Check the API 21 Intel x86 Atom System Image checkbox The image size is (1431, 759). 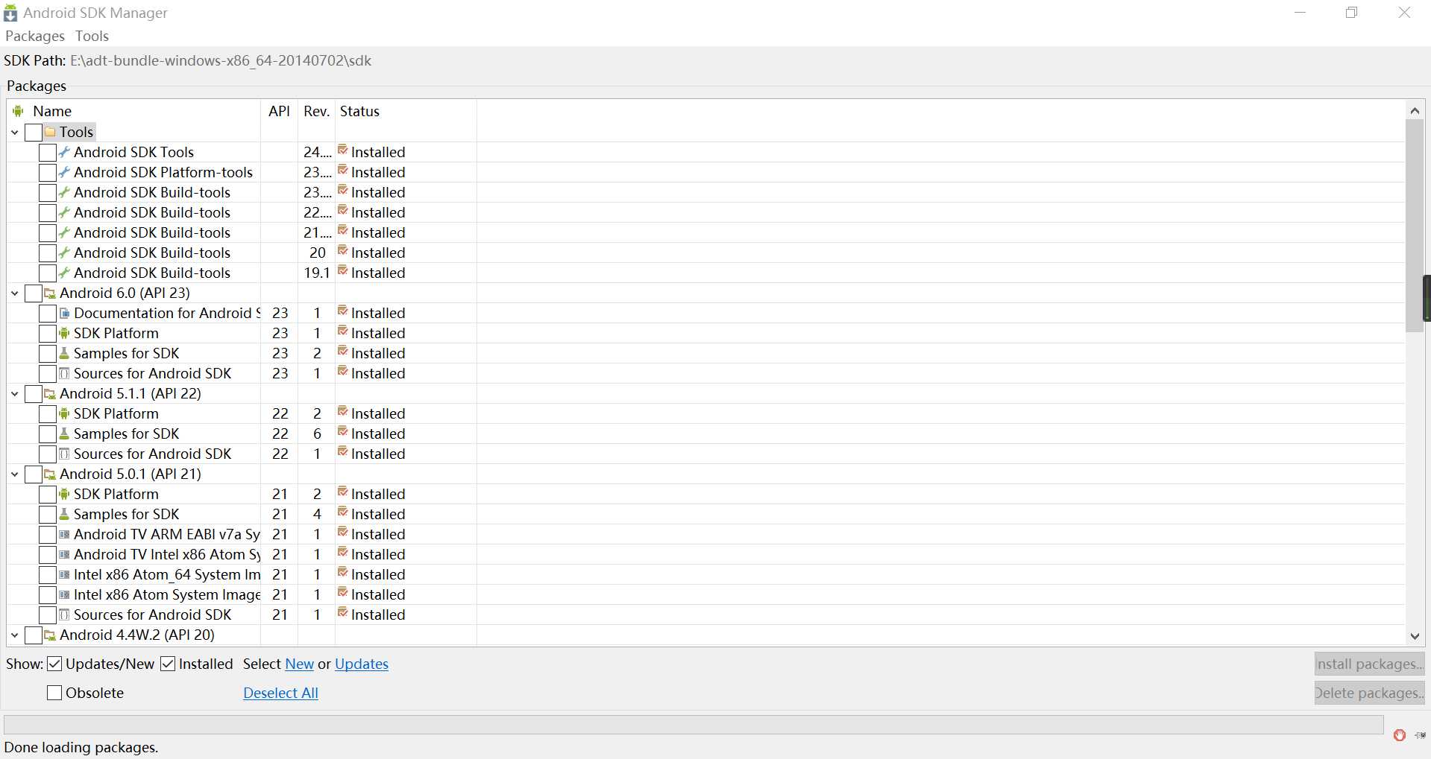pos(48,594)
